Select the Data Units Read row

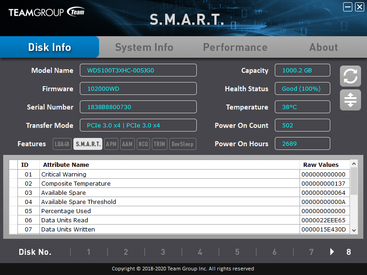[x=179, y=220]
